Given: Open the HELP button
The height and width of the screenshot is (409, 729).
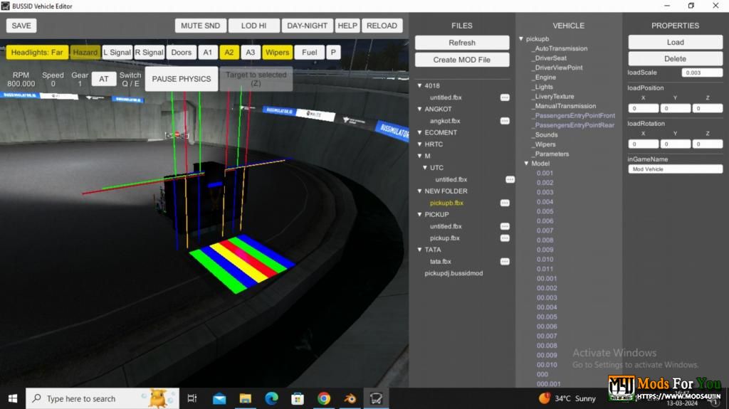Looking at the screenshot, I should (347, 26).
